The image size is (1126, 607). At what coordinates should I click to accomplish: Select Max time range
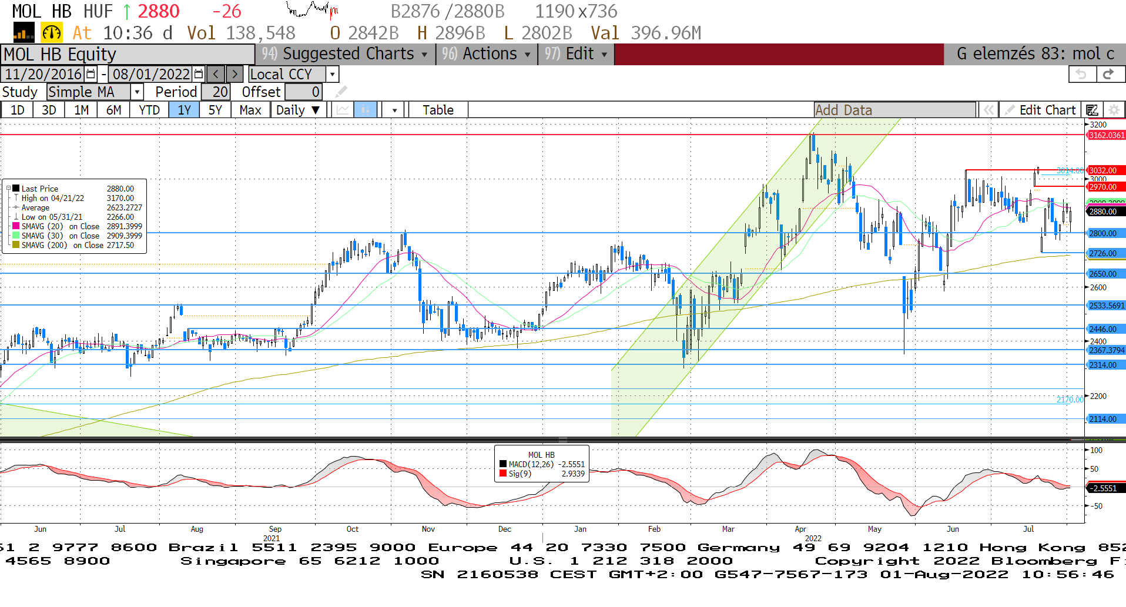(250, 110)
